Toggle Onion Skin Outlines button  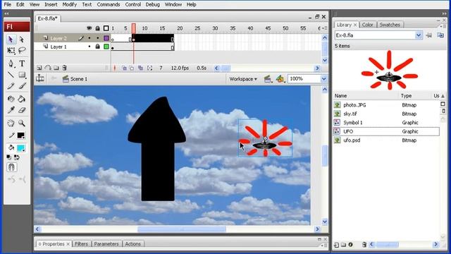coord(132,68)
